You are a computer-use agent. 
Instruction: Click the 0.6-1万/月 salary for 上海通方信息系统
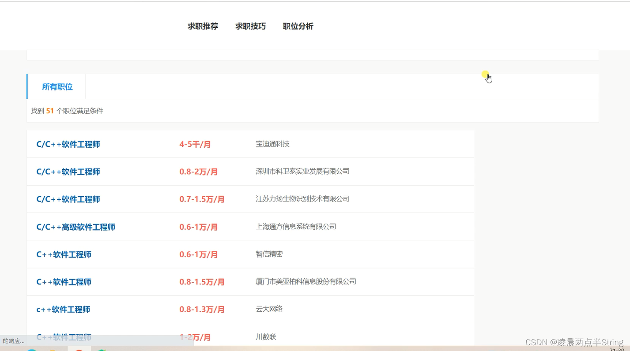tap(199, 227)
